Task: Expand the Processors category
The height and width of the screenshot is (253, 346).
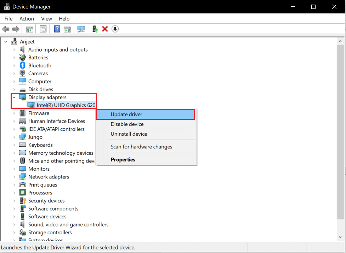Action: (15, 193)
